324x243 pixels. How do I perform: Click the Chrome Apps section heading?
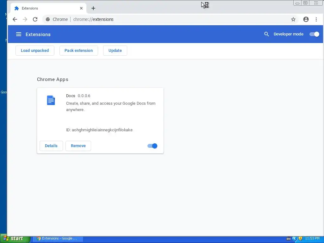tap(53, 79)
